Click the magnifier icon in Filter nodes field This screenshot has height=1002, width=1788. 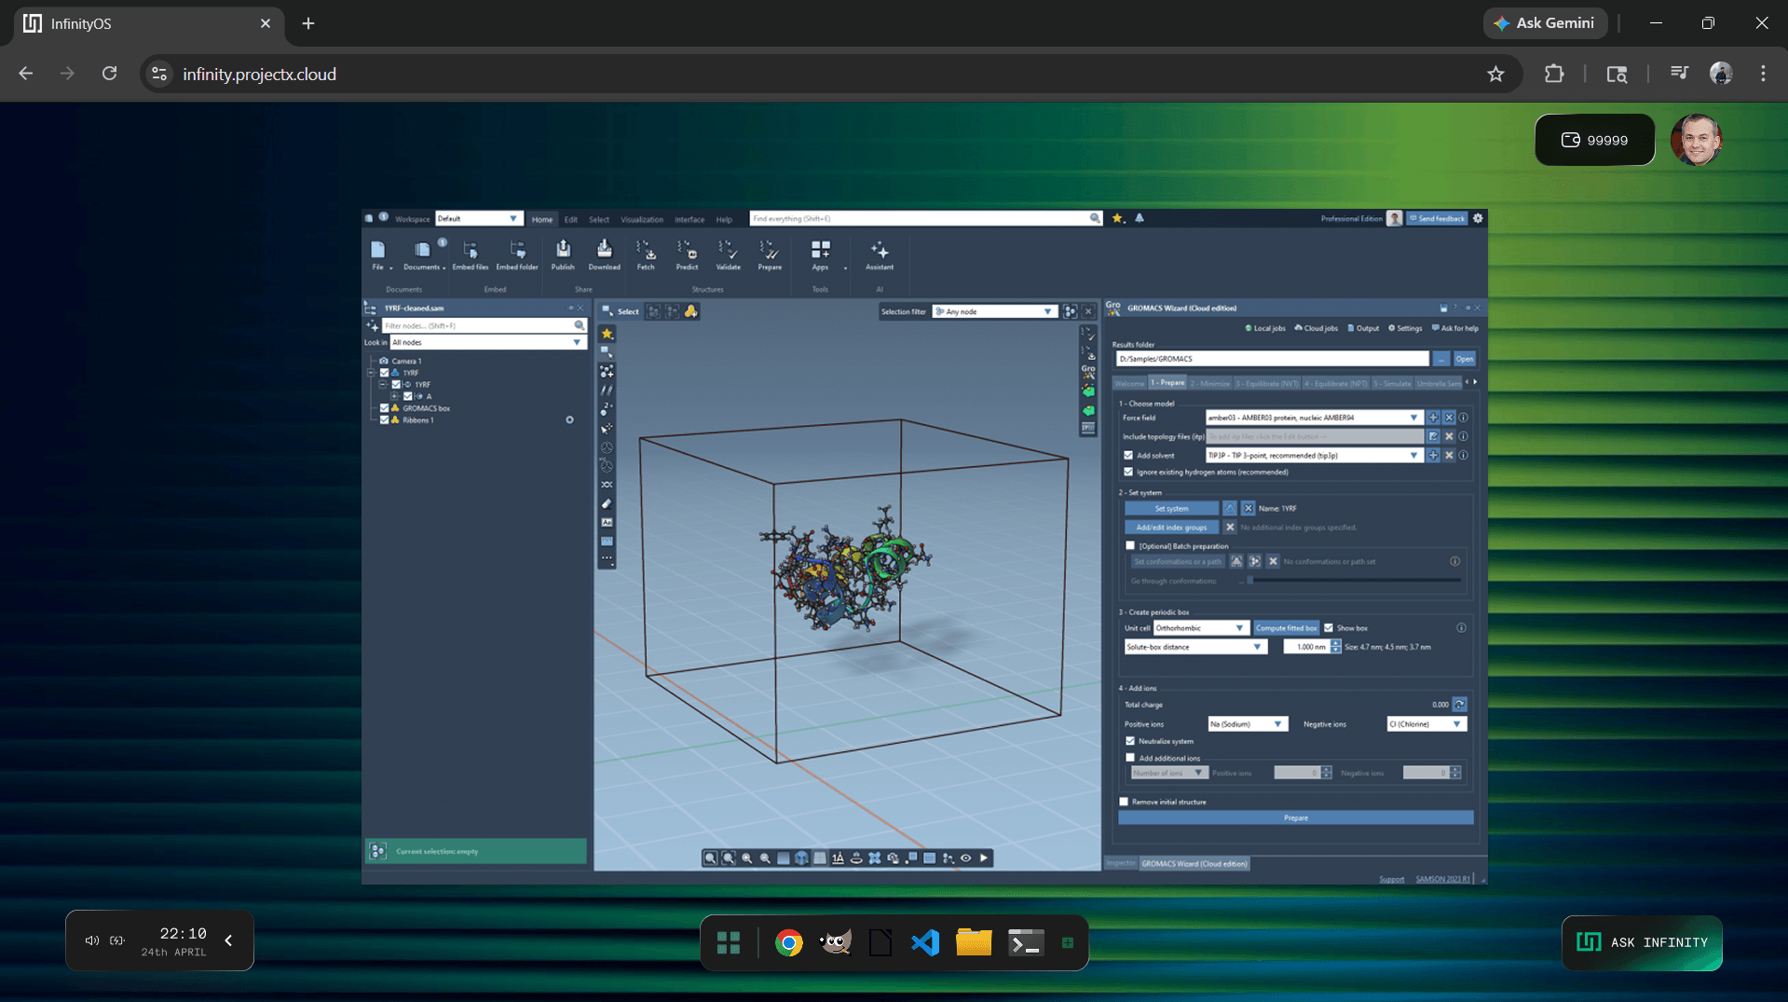(x=580, y=325)
